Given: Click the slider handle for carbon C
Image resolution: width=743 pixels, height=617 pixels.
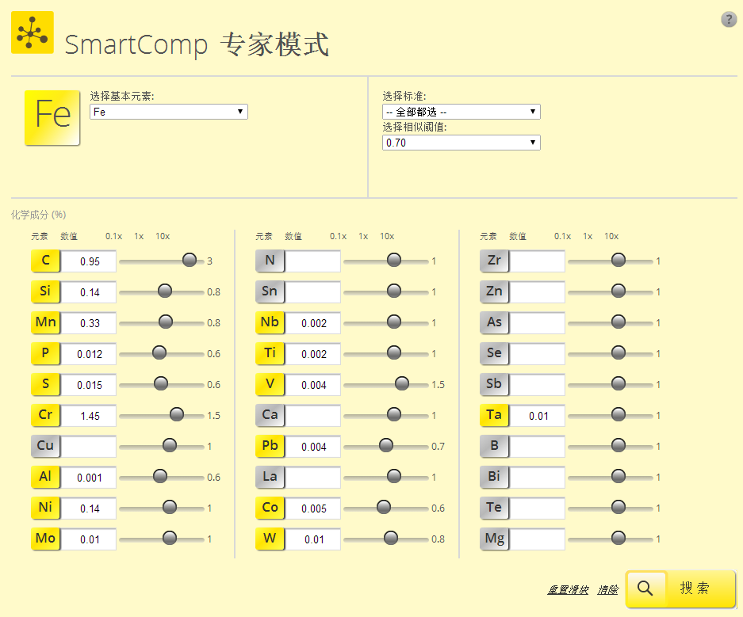Looking at the screenshot, I should pyautogui.click(x=190, y=260).
